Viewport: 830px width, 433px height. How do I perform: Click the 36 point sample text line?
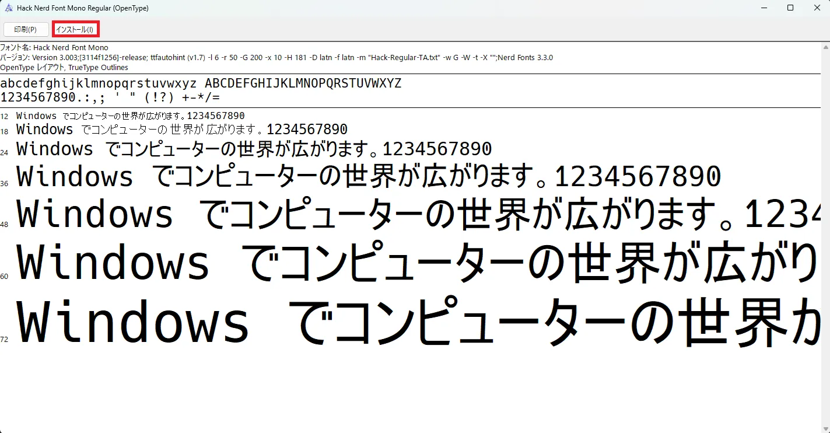pyautogui.click(x=369, y=176)
